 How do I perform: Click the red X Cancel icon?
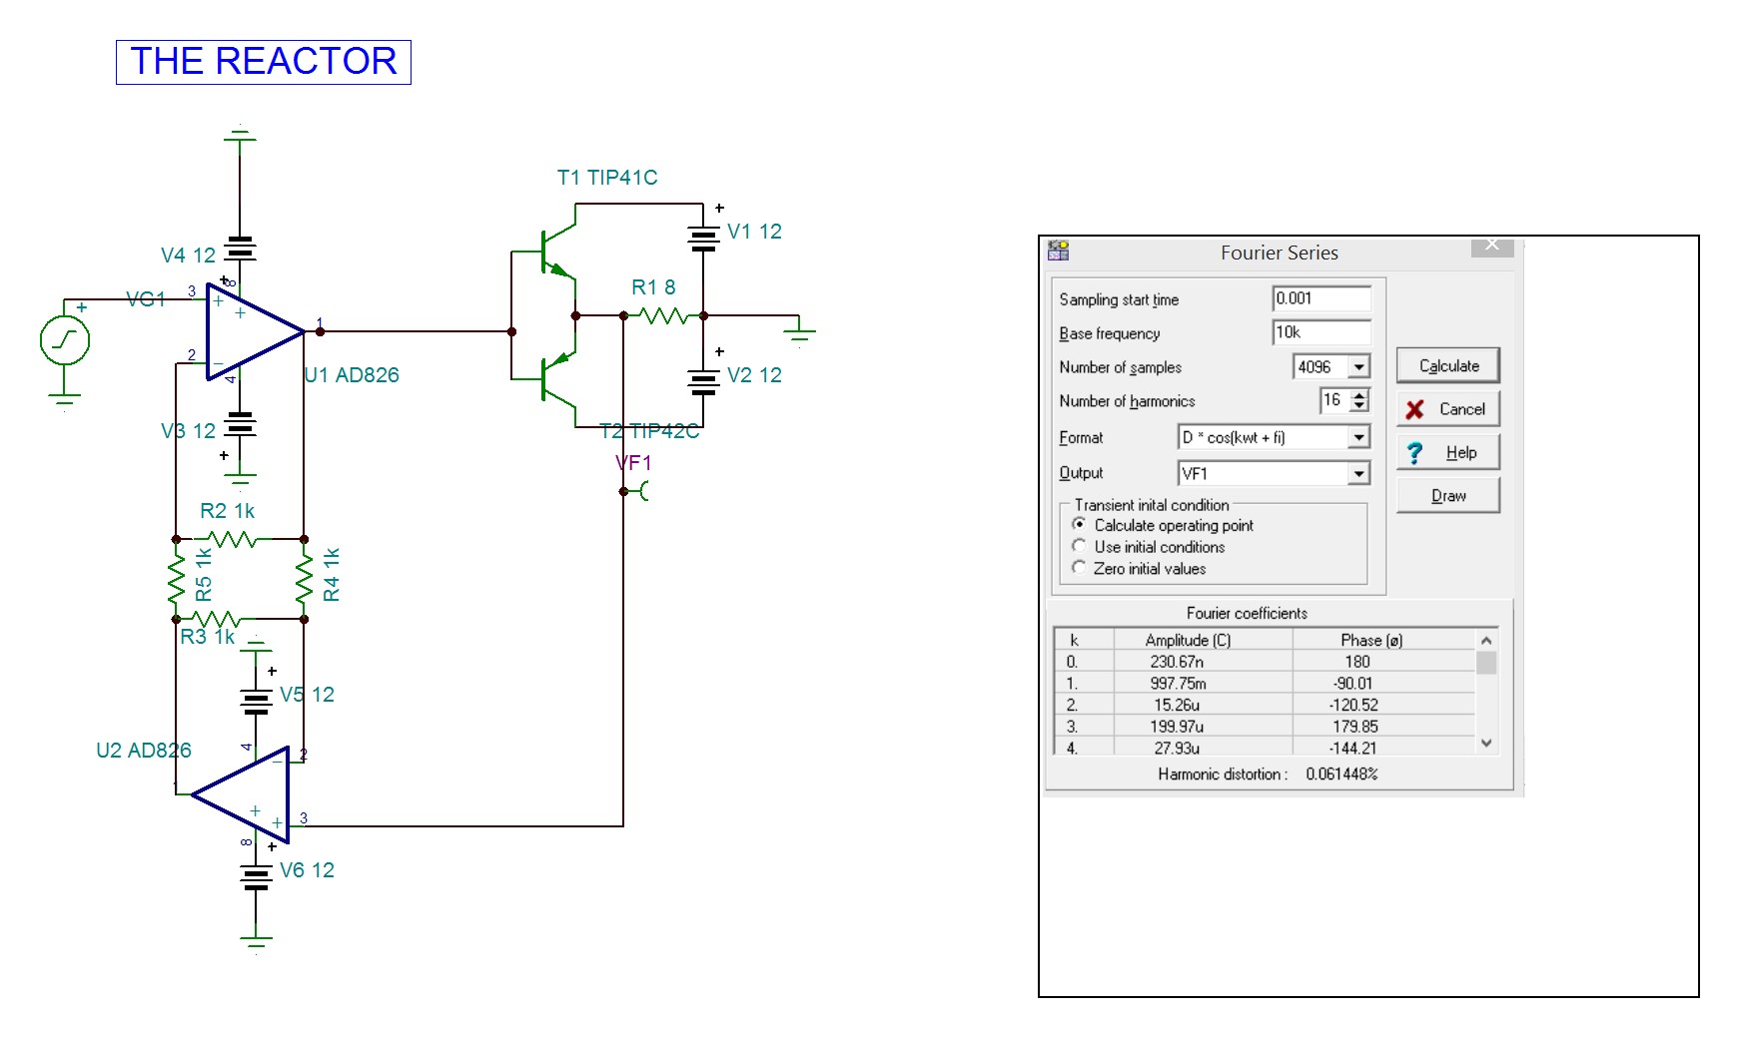(1414, 409)
